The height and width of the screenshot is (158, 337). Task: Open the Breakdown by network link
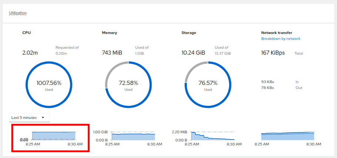tap(280, 38)
